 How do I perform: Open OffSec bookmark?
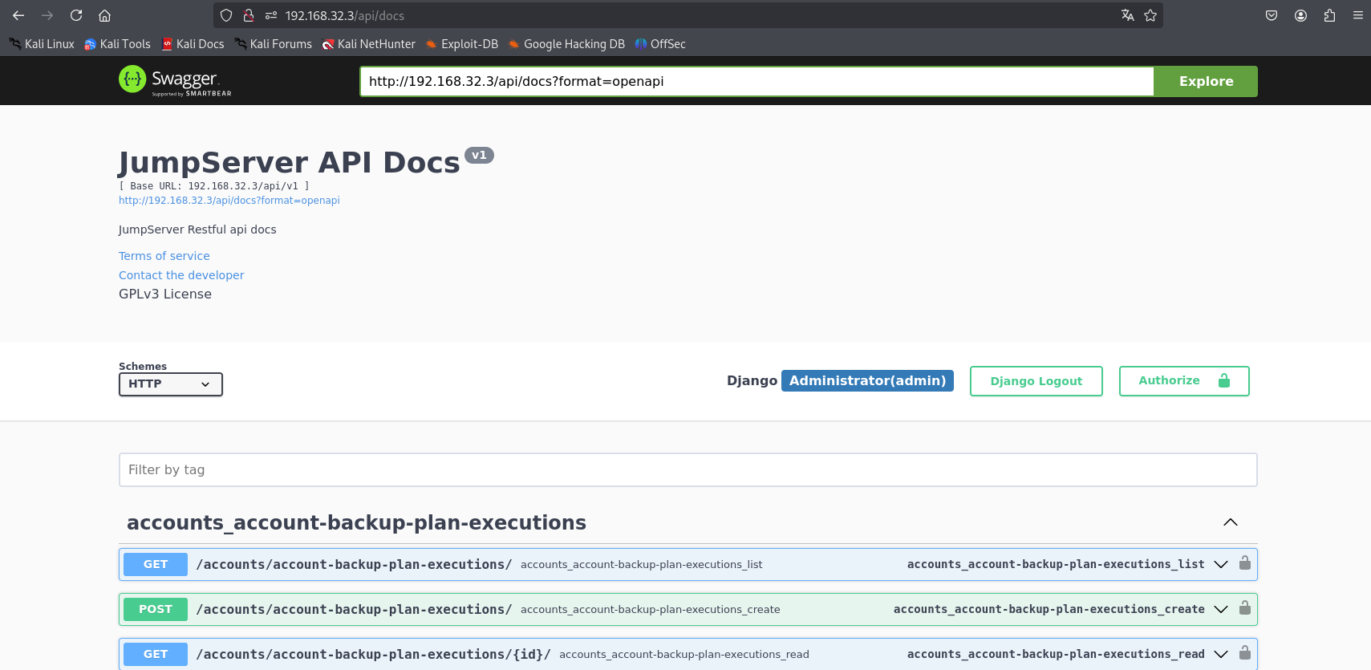point(660,44)
